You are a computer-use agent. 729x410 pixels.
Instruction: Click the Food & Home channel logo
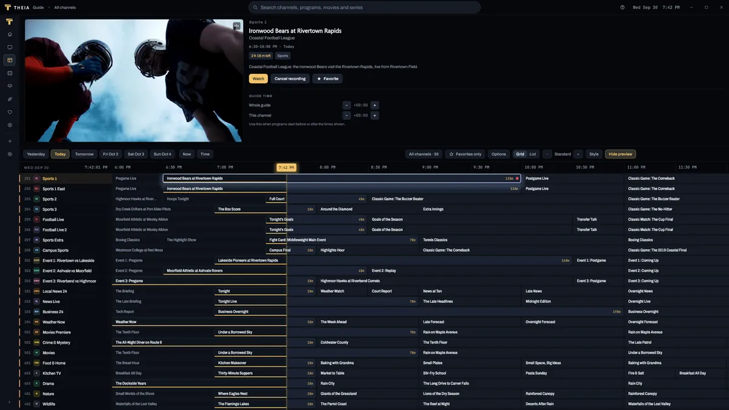click(x=36, y=363)
